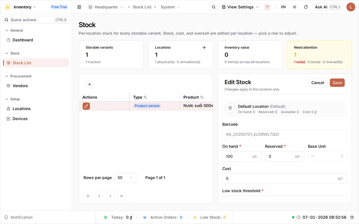The height and width of the screenshot is (224, 359).
Task: Click the Free Trial badge
Action: click(x=59, y=7)
